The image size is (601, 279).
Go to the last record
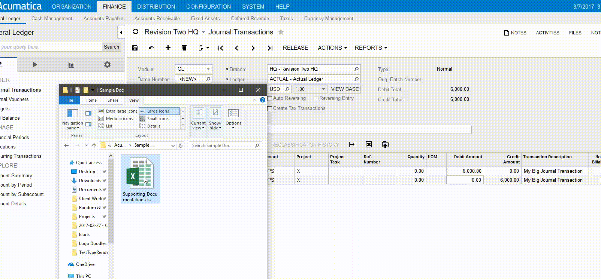click(x=270, y=48)
